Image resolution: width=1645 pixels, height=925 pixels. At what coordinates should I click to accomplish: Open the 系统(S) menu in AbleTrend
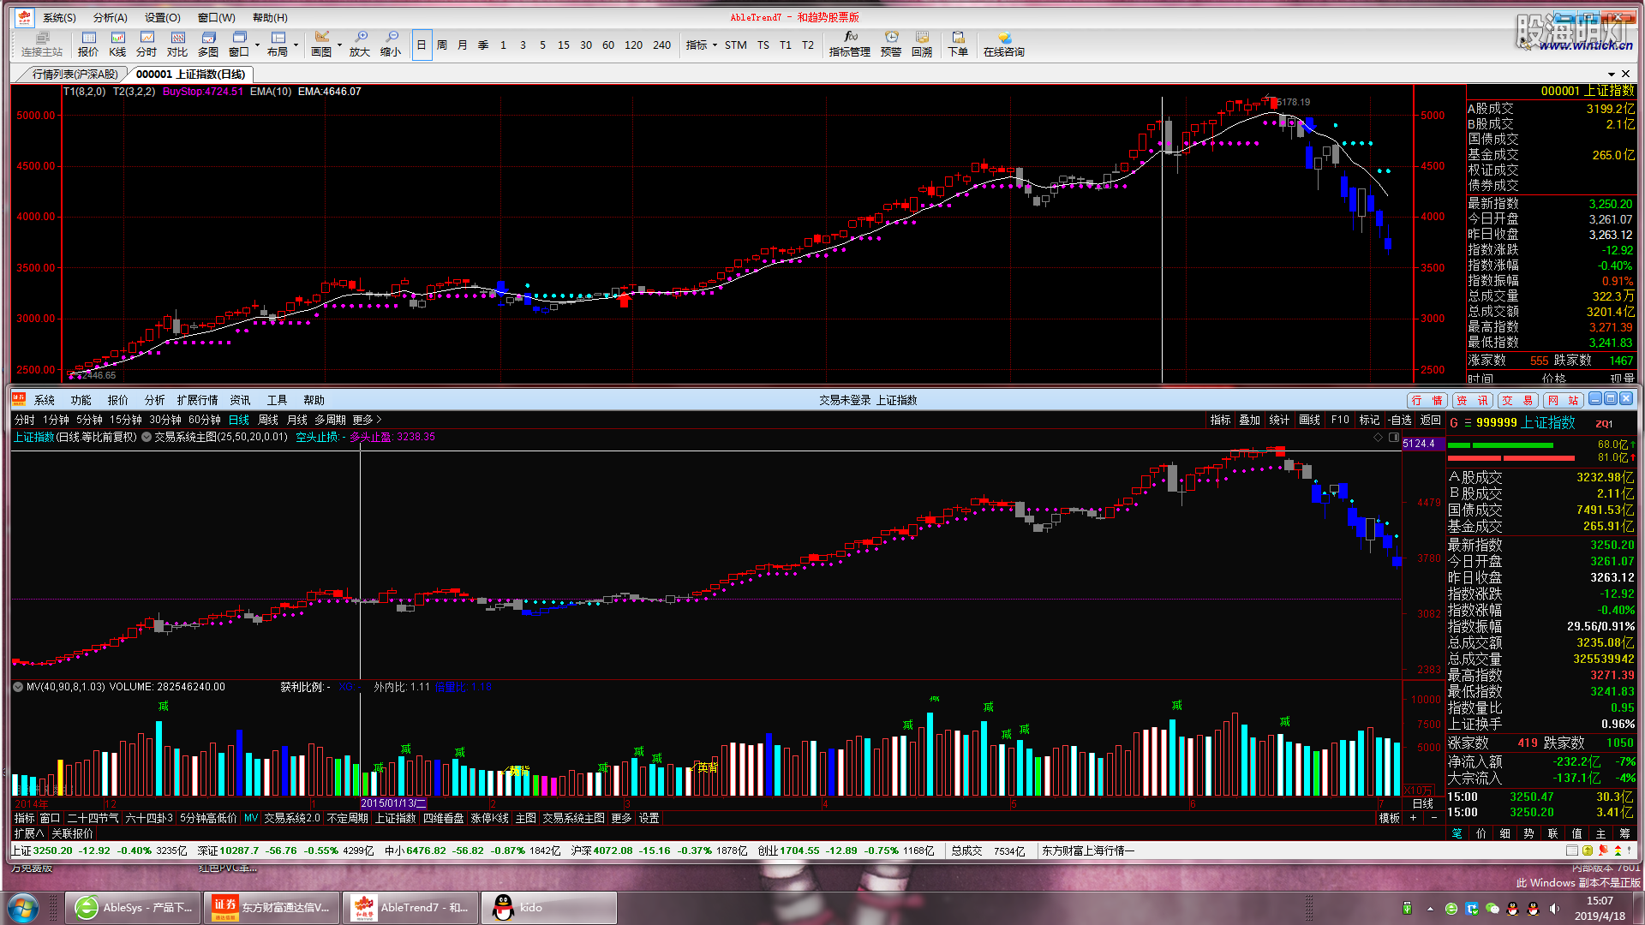pyautogui.click(x=60, y=17)
